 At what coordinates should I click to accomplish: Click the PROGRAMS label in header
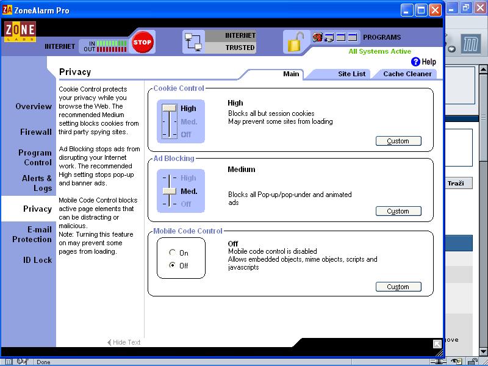click(382, 37)
